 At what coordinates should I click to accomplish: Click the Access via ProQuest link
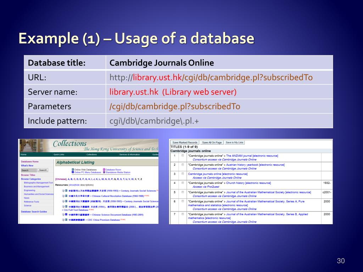click(x=206, y=187)
